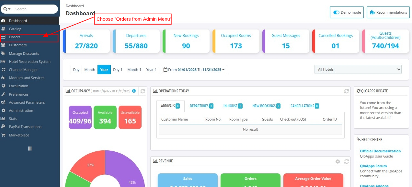Expand the search type dropdown arrow
The height and width of the screenshot is (187, 412).
click(7, 9)
